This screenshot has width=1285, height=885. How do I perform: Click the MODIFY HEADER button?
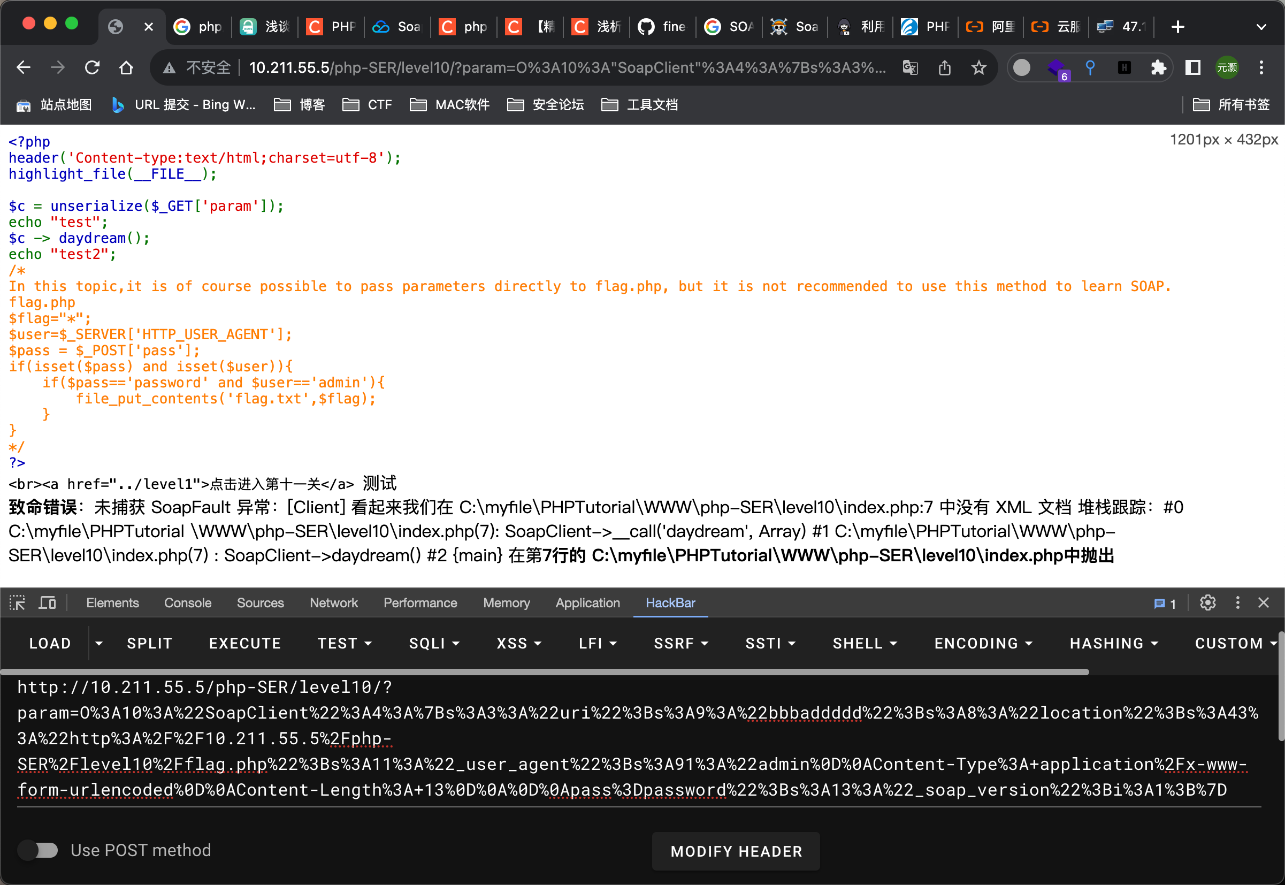tap(736, 851)
